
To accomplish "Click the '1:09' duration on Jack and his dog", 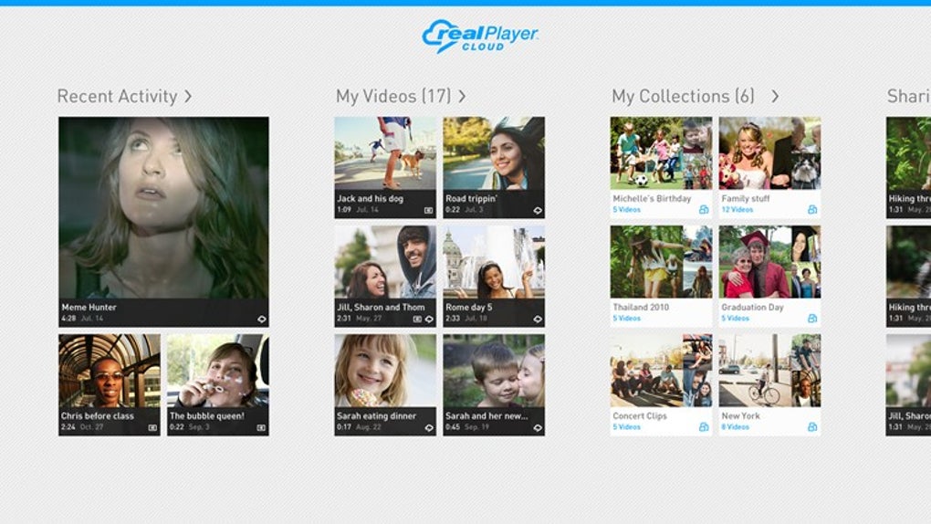I will (344, 210).
